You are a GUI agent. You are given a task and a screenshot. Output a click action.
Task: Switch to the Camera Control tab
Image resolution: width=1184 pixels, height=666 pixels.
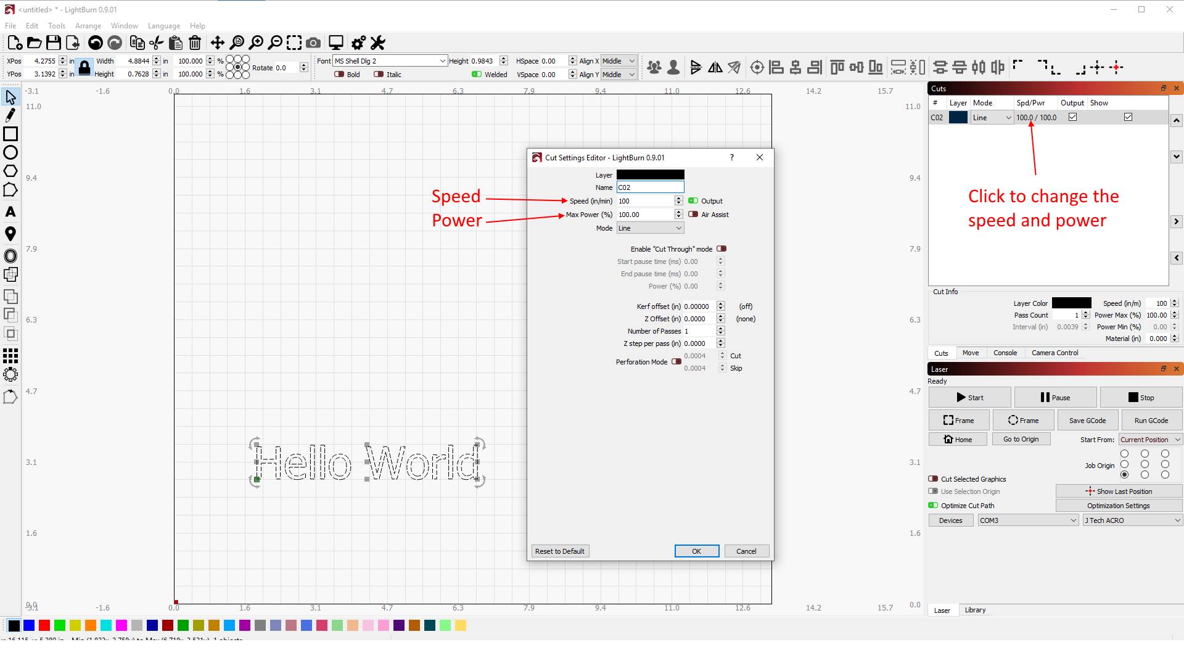point(1054,353)
